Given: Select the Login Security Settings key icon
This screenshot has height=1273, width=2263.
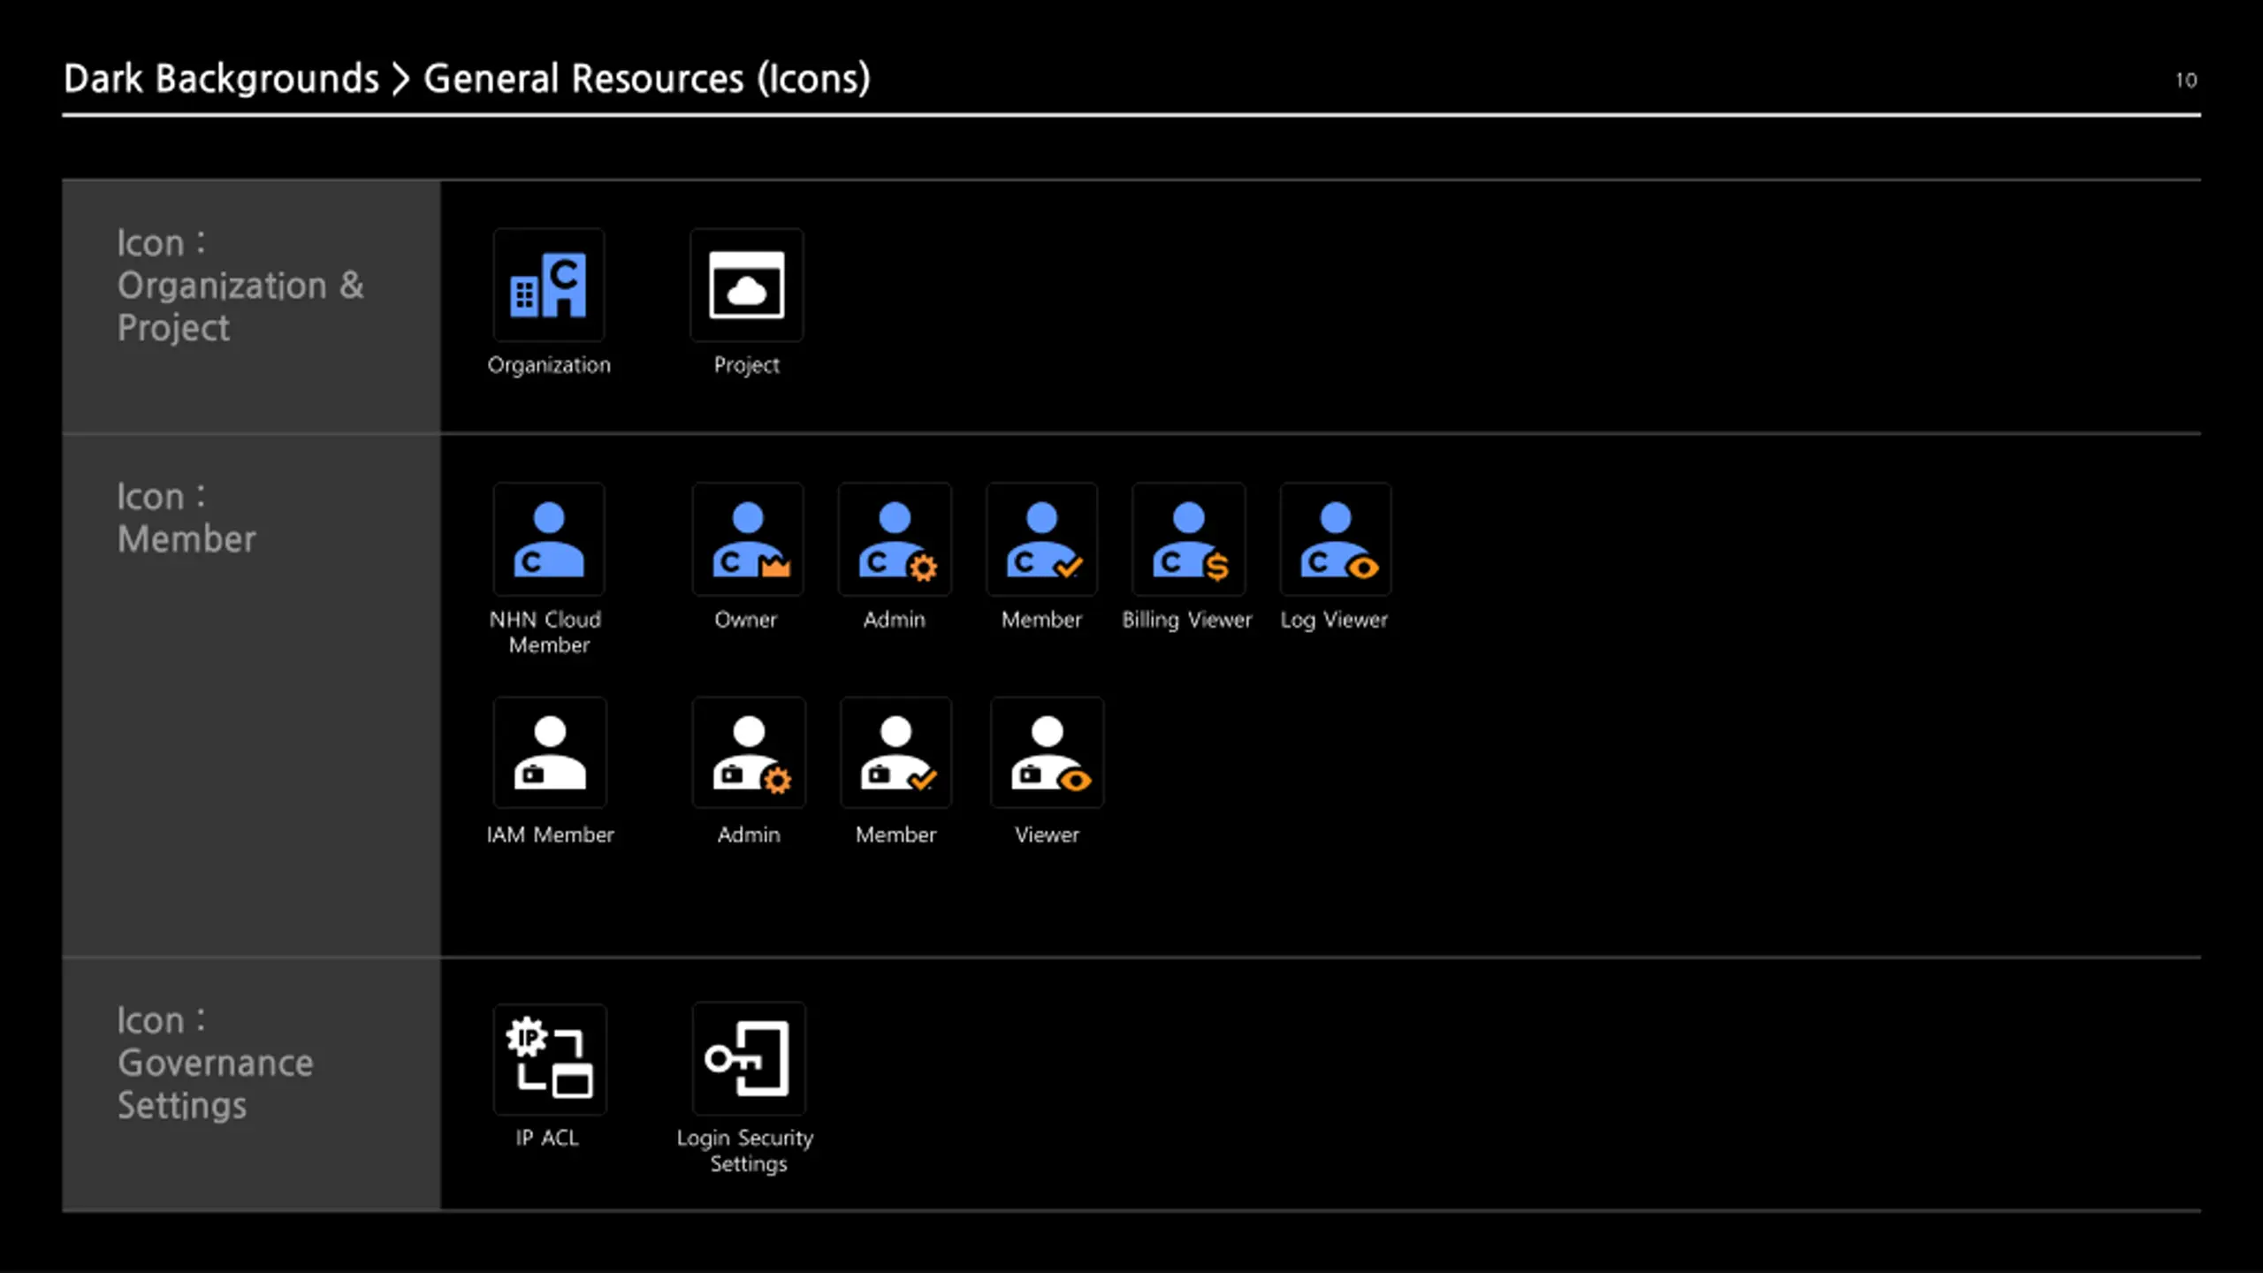Looking at the screenshot, I should 749,1058.
